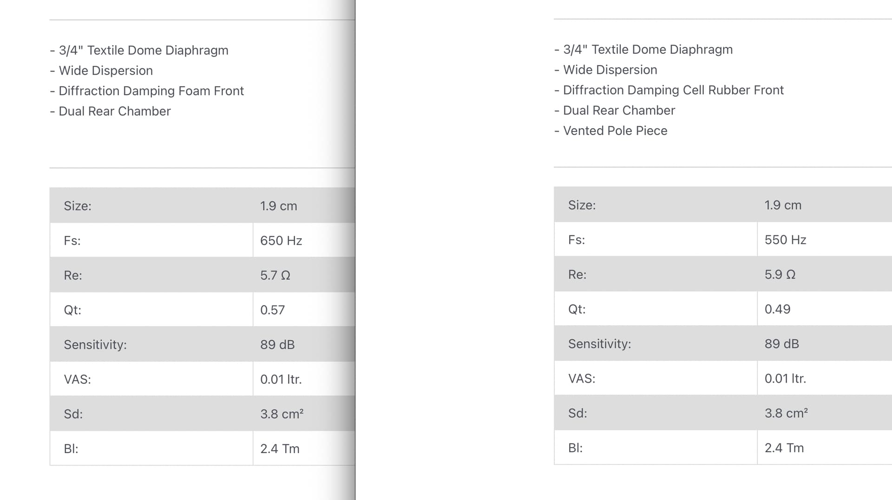The height and width of the screenshot is (500, 892).
Task: Click Textile Dome Diaphragm line in Cell Rubber list
Action: [643, 49]
